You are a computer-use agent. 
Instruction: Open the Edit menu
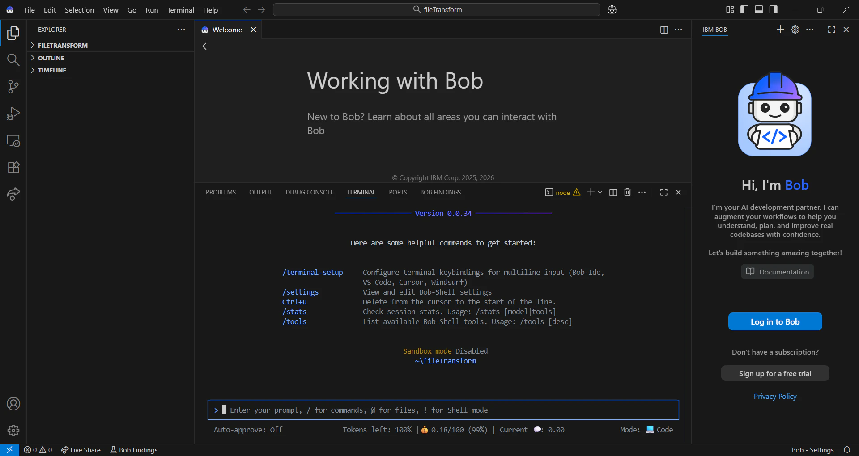[50, 10]
